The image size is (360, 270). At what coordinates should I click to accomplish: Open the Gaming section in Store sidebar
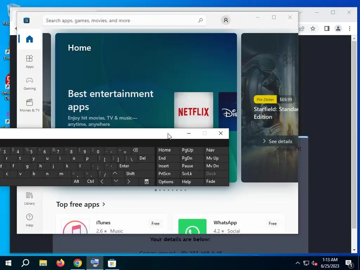30,84
